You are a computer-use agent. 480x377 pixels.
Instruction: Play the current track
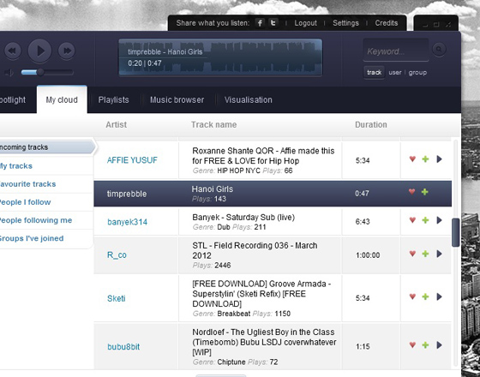click(x=39, y=51)
